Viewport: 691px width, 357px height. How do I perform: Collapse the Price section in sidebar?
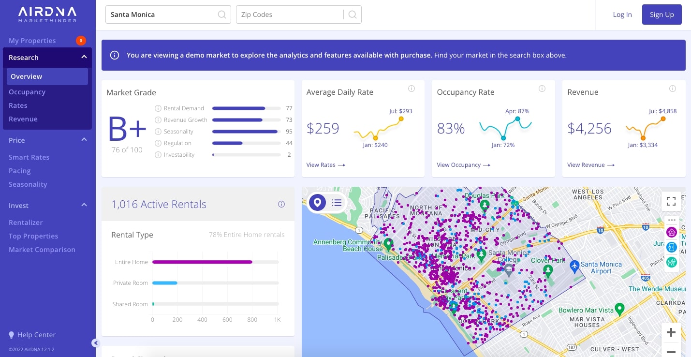pos(84,139)
